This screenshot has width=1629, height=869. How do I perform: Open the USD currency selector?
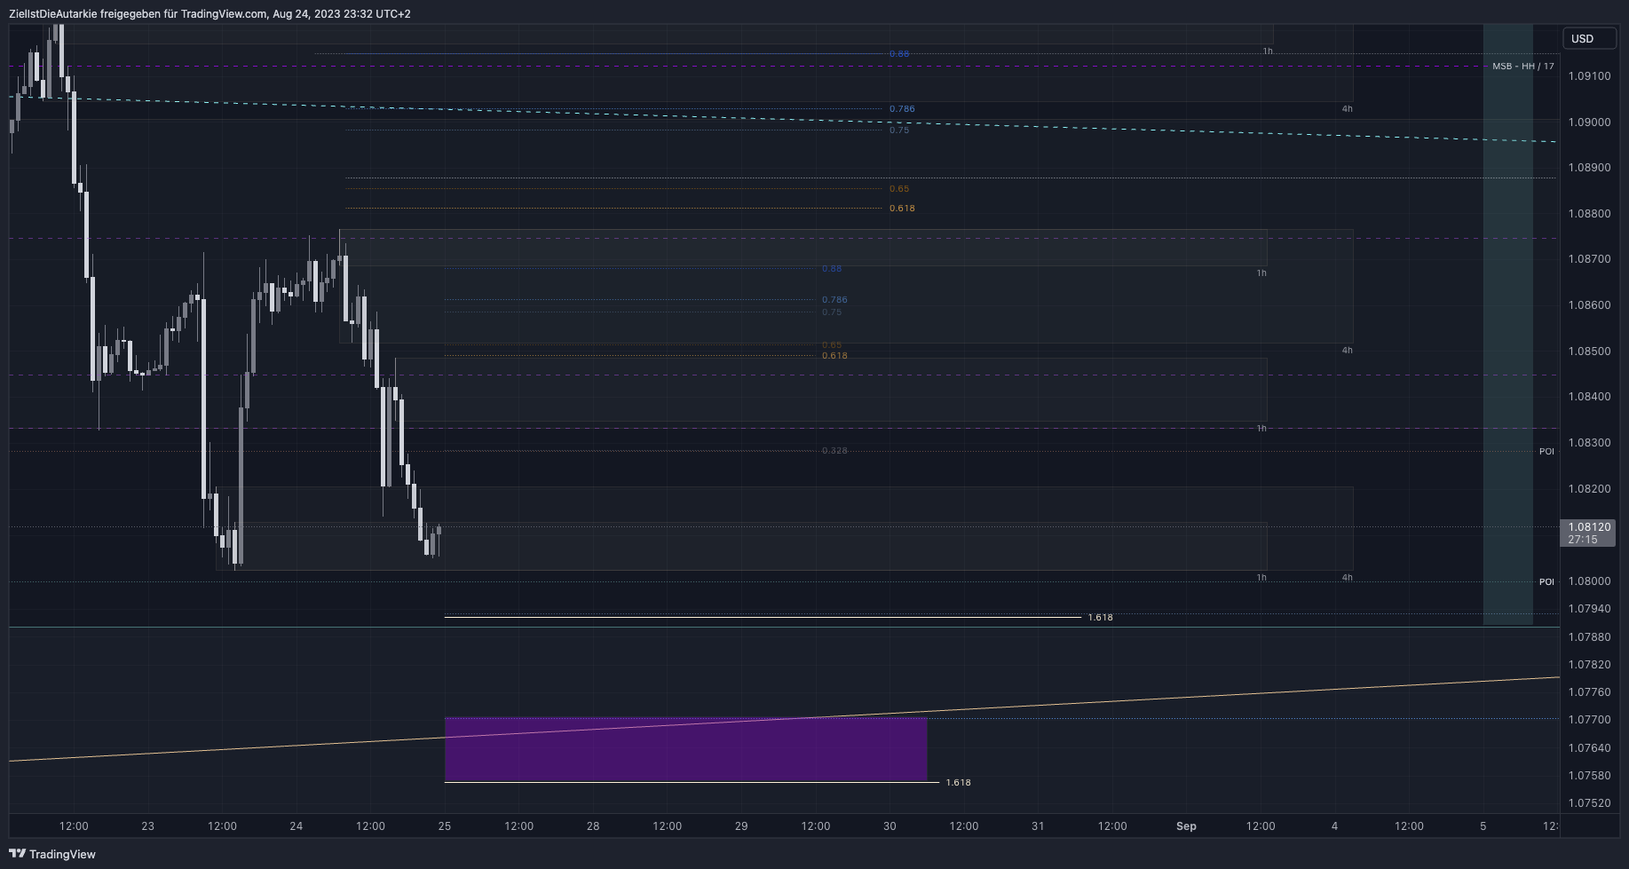(1590, 38)
